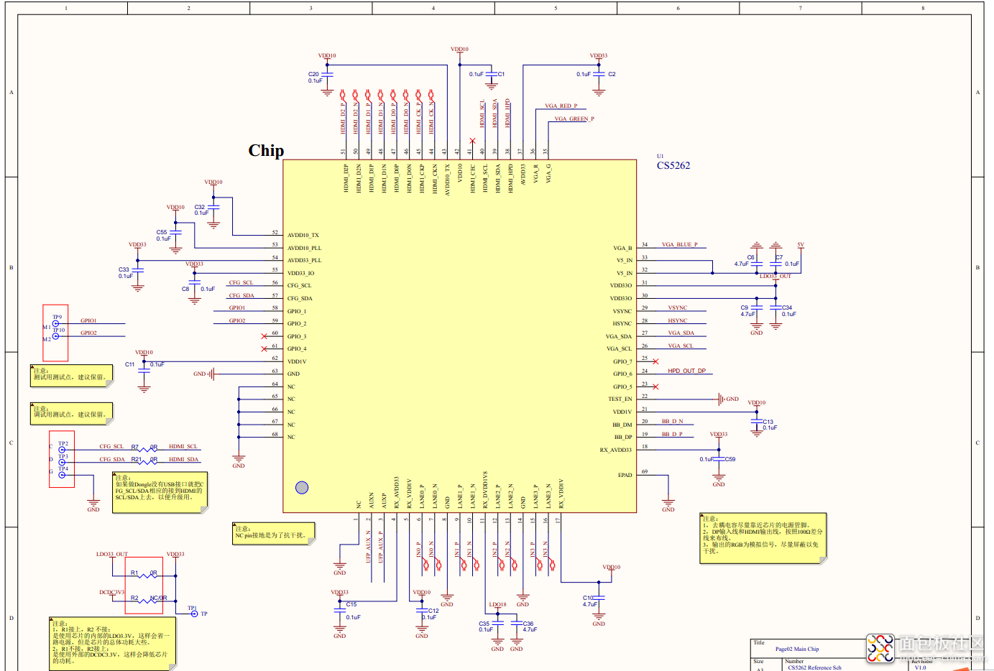
Task: Click the BB_D_P net label
Action: tap(672, 434)
